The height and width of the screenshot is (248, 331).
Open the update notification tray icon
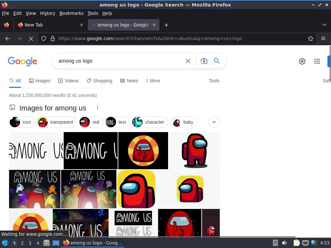(314, 243)
